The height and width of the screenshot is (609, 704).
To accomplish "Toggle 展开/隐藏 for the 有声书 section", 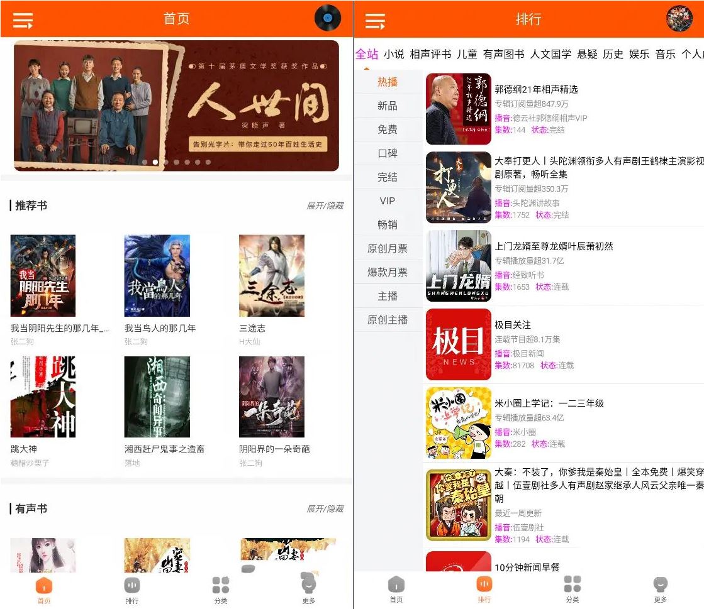I will [x=326, y=509].
